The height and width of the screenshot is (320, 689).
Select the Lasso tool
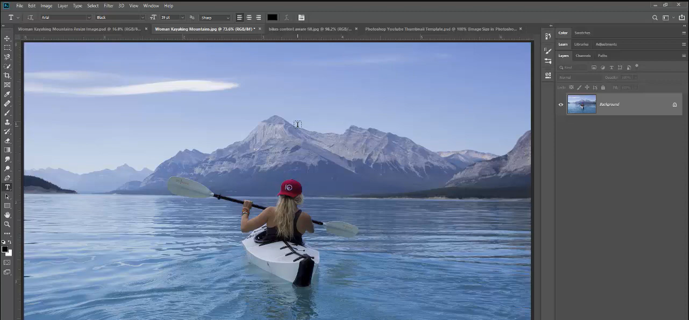point(7,56)
